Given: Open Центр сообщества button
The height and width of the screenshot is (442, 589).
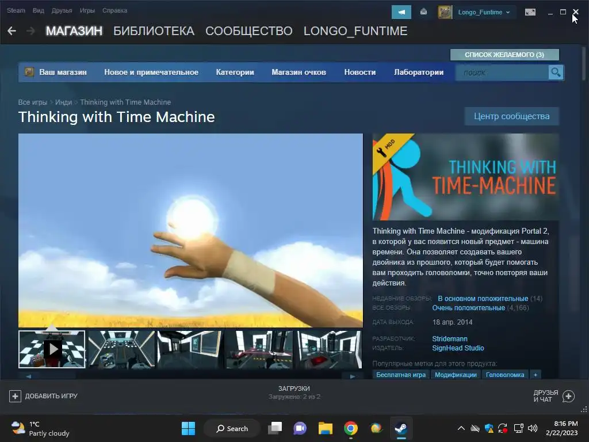Looking at the screenshot, I should tap(511, 116).
